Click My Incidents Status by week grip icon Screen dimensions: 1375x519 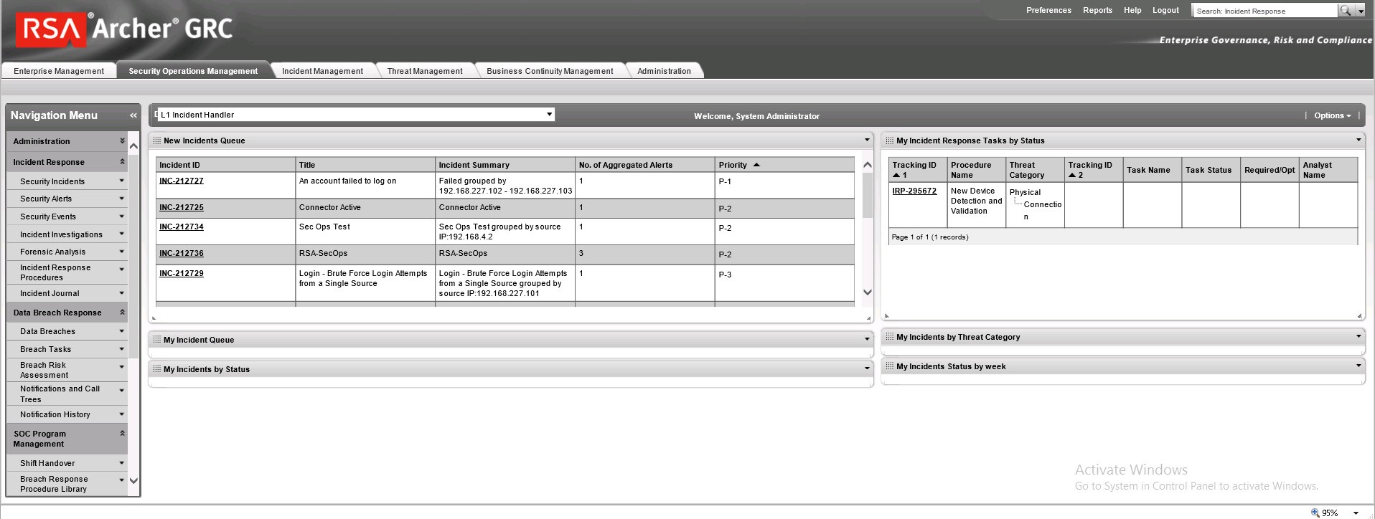[x=889, y=366]
